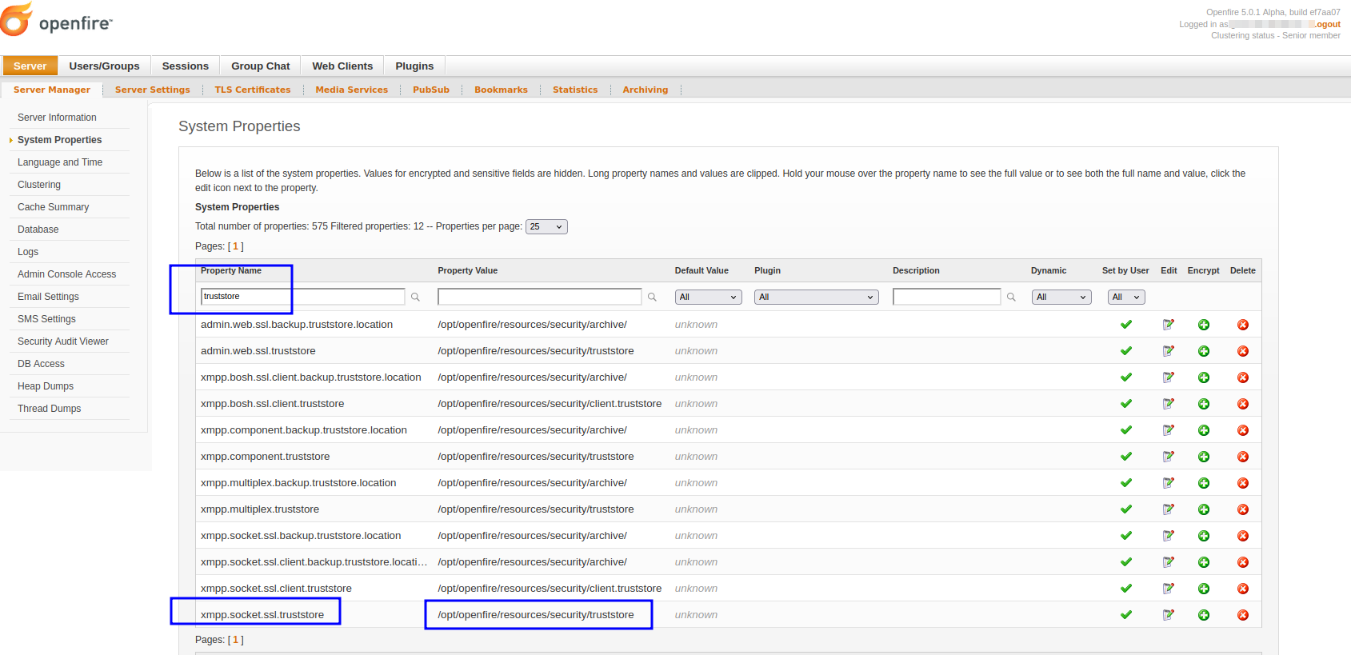The image size is (1351, 655).
Task: Open Database sidebar link
Action: (38, 230)
